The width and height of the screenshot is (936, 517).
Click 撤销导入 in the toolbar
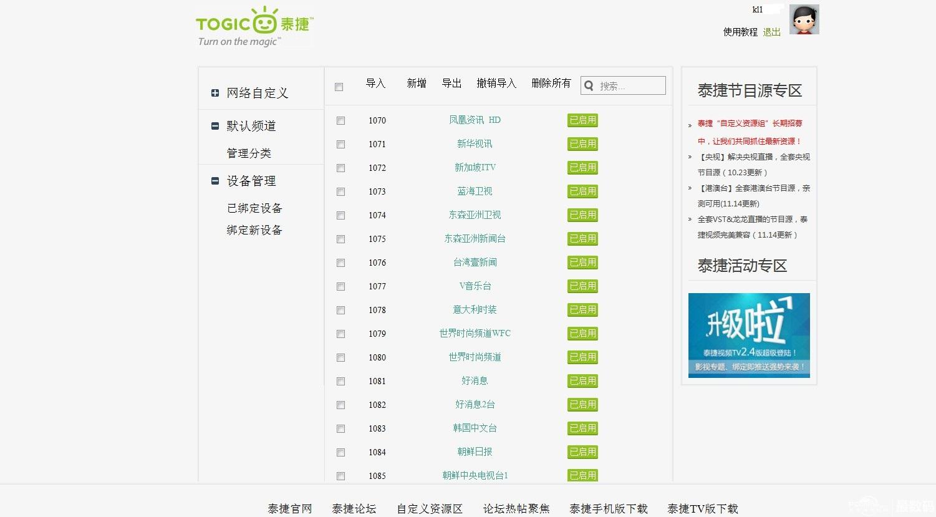[x=496, y=84]
